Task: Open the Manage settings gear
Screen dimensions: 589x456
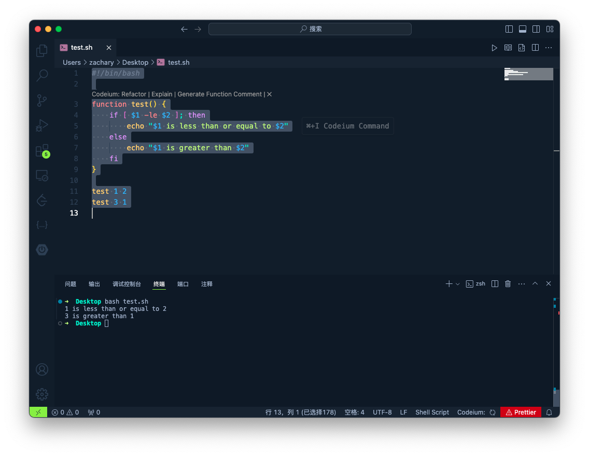Action: coord(41,394)
